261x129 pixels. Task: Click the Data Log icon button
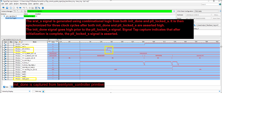[43, 91]
